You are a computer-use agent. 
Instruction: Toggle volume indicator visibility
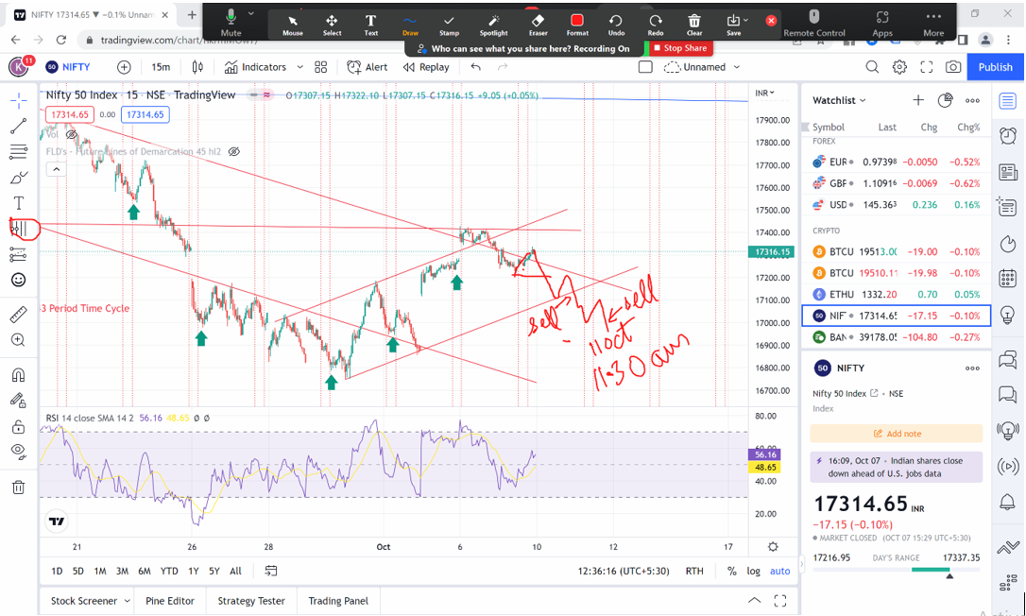pos(73,134)
